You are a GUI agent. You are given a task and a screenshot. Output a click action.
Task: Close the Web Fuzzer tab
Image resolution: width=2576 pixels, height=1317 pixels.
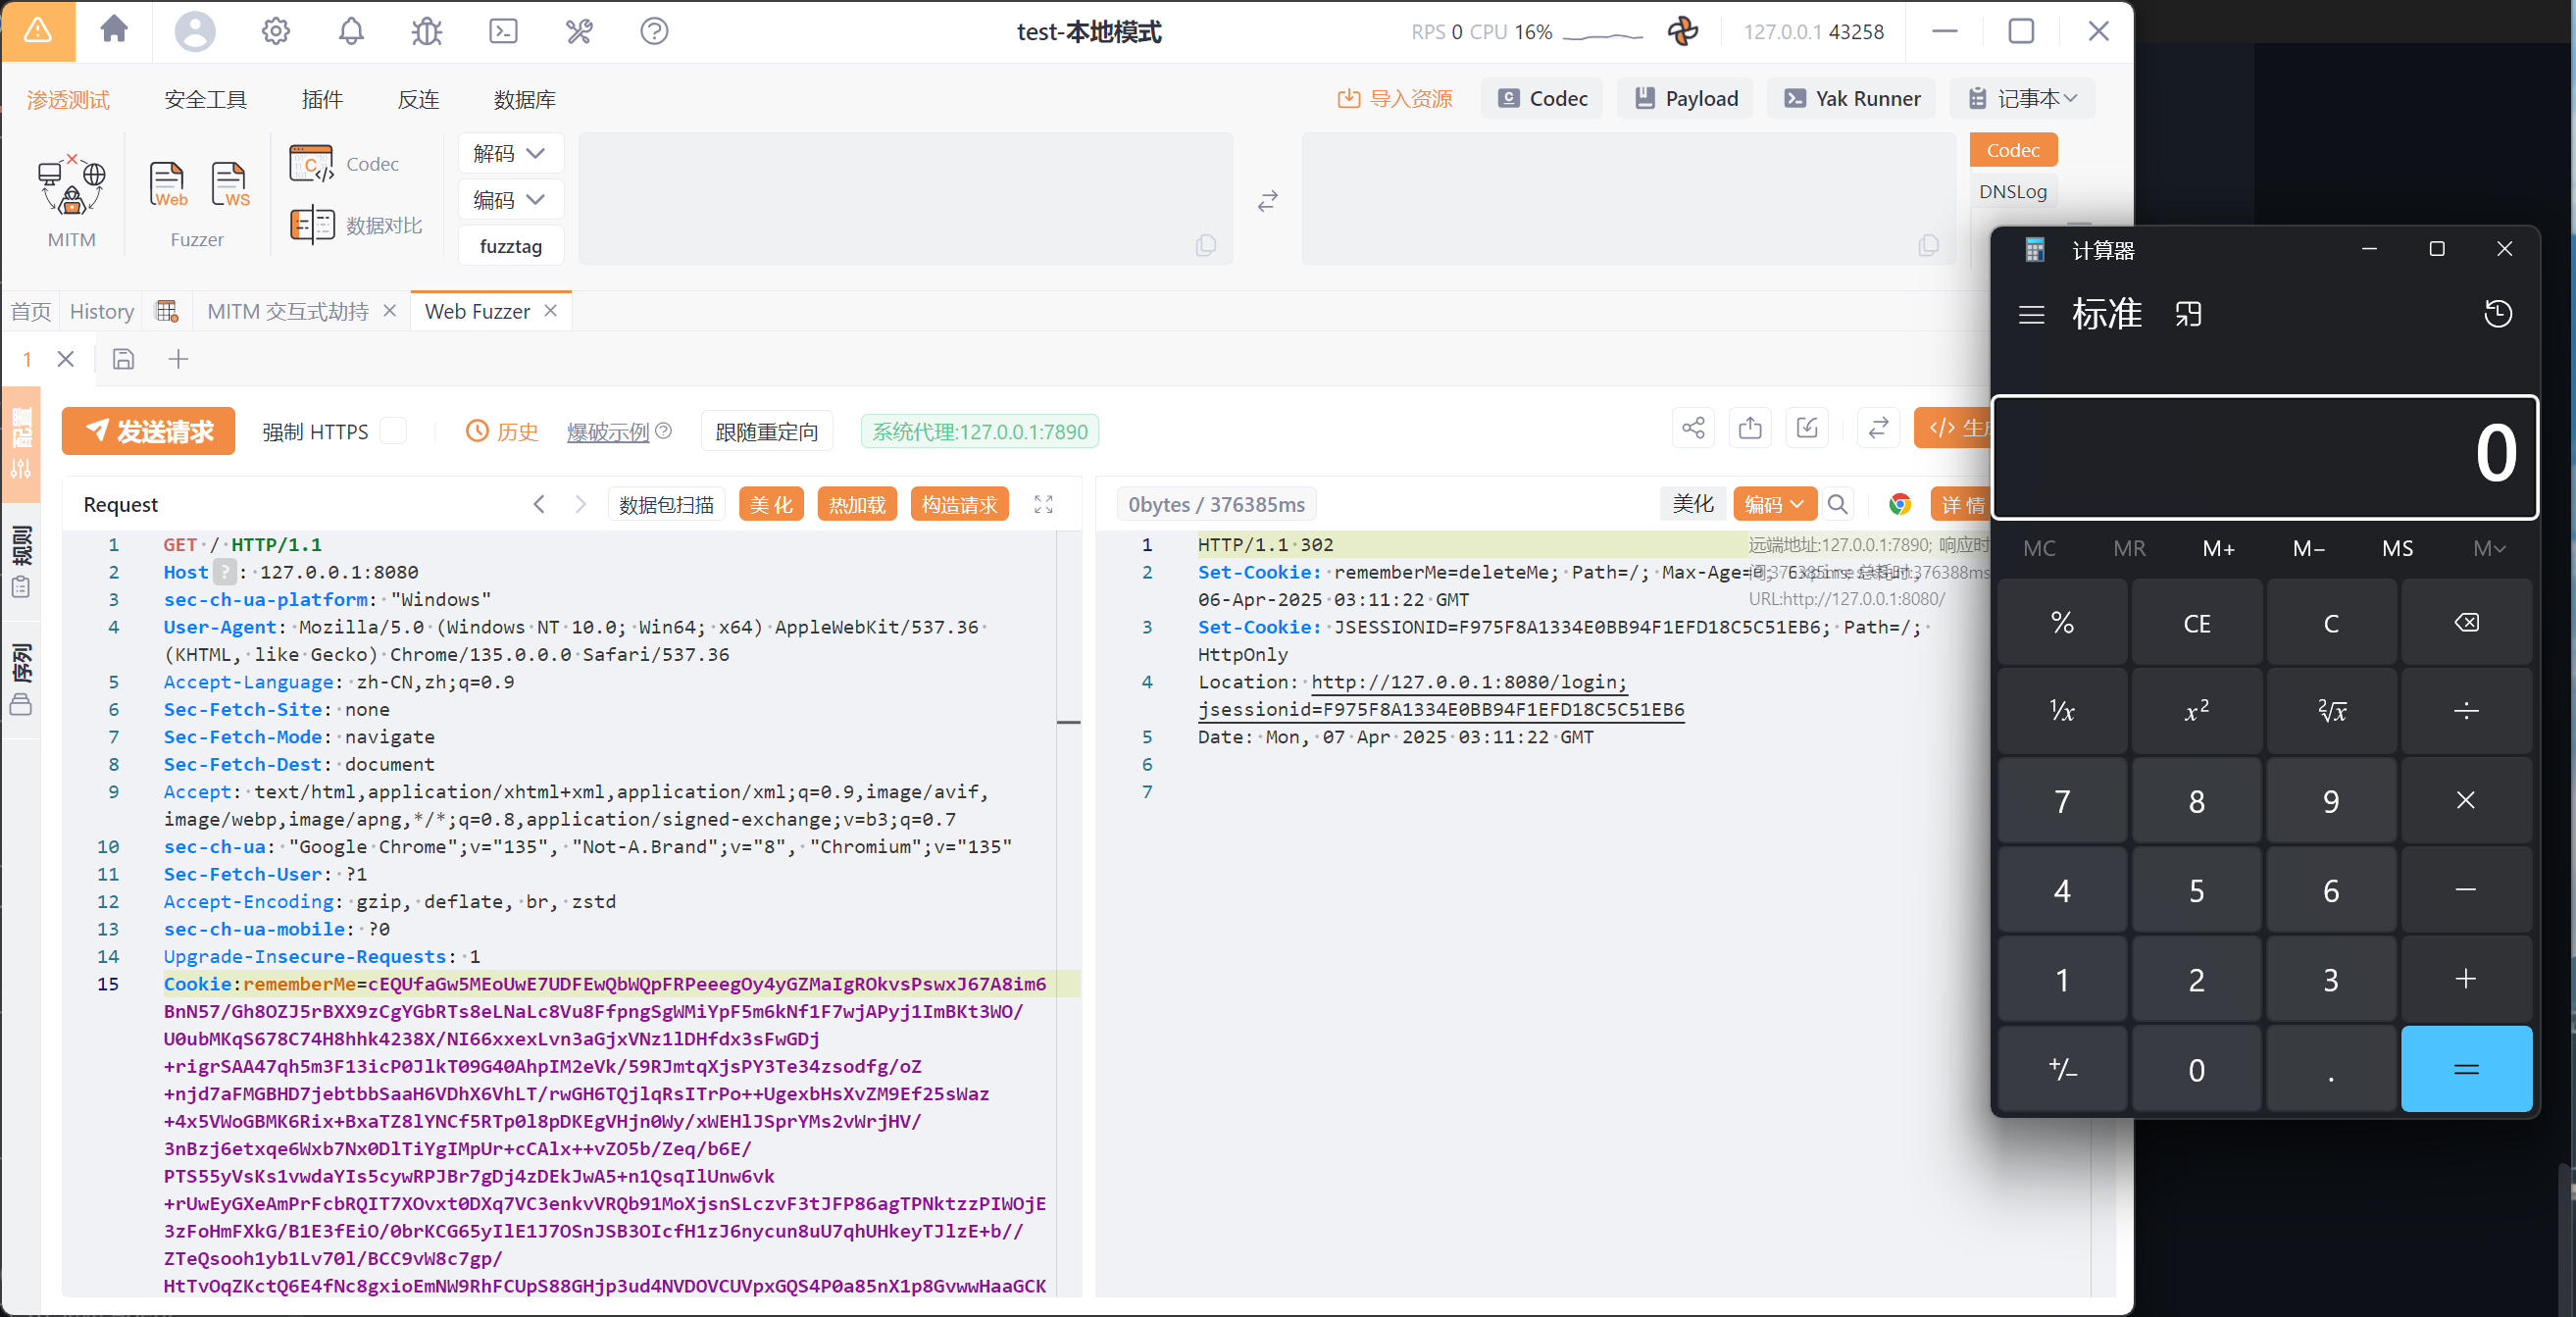click(550, 311)
